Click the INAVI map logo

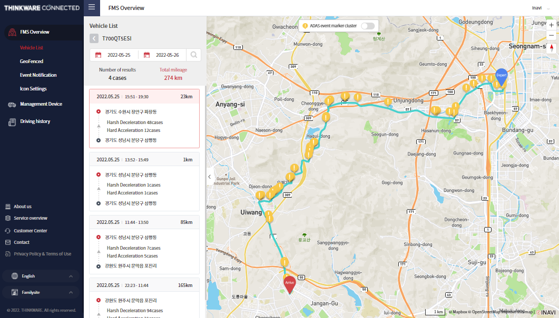546,312
